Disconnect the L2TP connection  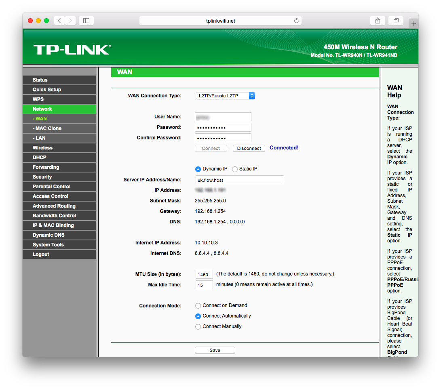(x=249, y=148)
